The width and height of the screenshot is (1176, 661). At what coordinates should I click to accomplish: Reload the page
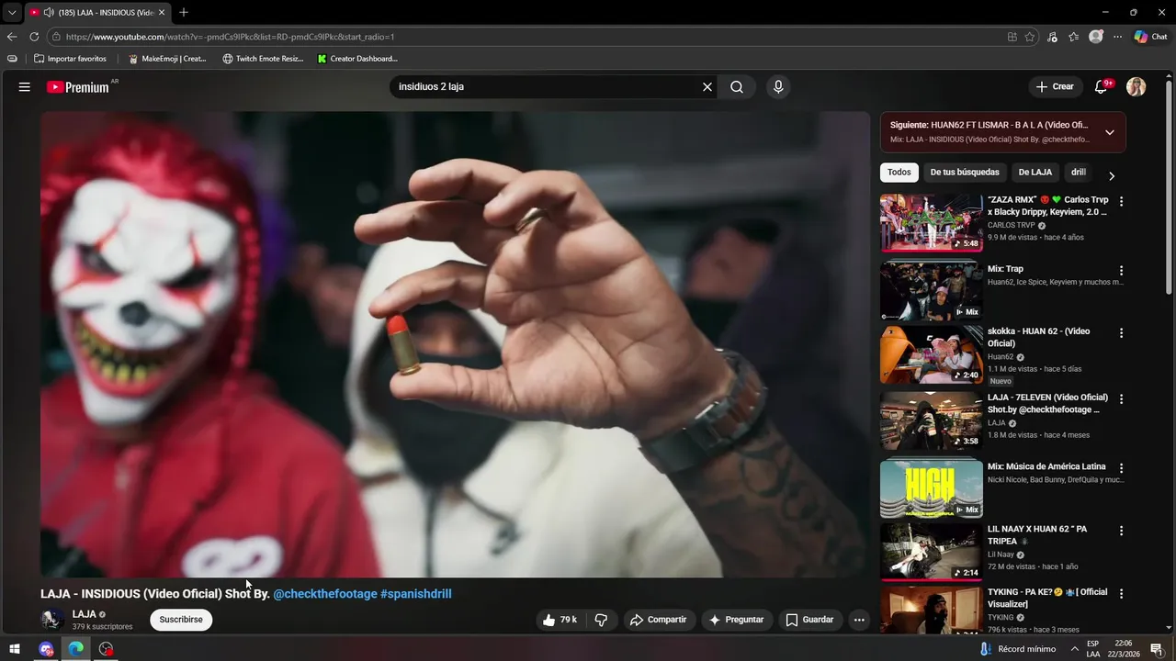point(34,37)
